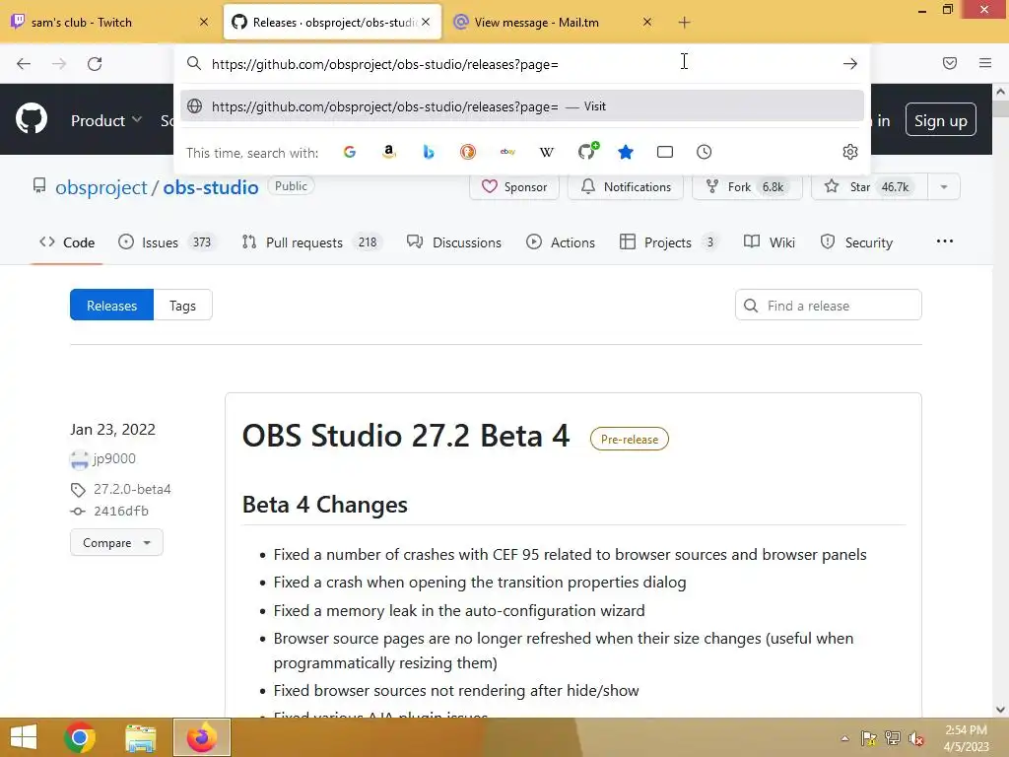Click the Sponsor button

pos(514,186)
